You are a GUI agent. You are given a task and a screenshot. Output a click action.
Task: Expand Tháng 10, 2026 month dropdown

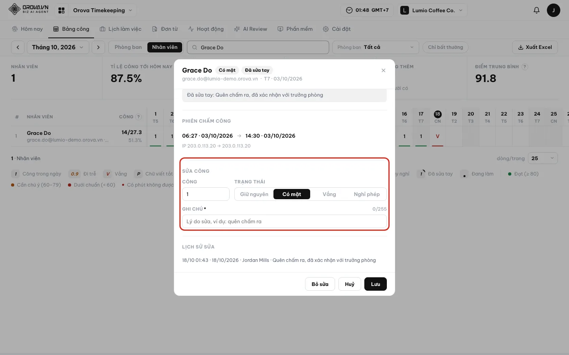pyautogui.click(x=58, y=47)
